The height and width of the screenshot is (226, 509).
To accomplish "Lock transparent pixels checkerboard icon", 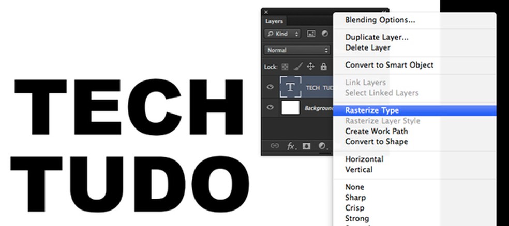I will (285, 67).
